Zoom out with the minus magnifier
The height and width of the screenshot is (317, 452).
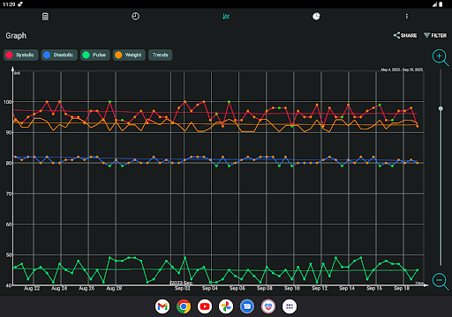pos(441,282)
